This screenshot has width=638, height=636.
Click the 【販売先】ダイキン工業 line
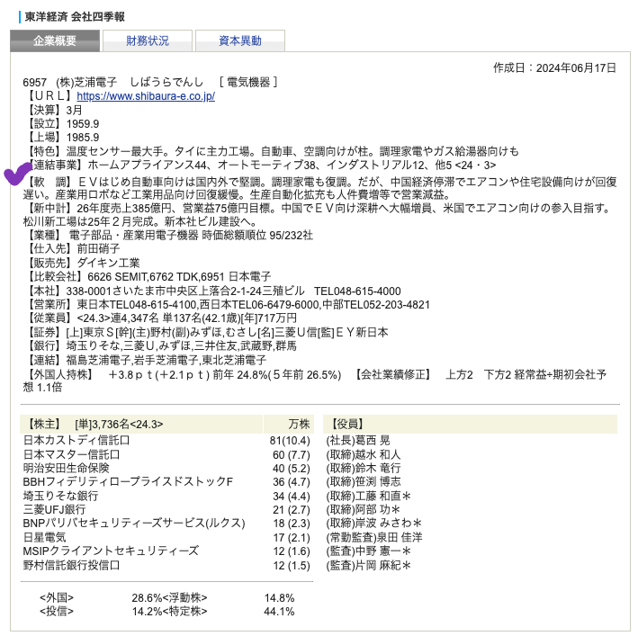[81, 263]
